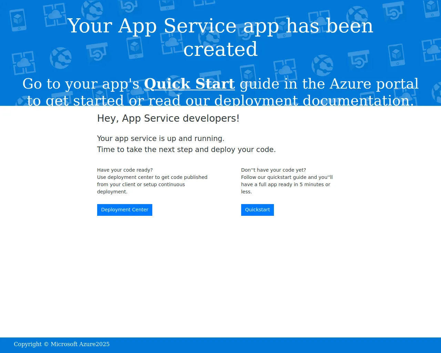The height and width of the screenshot is (353, 441).
Task: Select "Use deployment center to get code published" line
Action: pos(152,177)
